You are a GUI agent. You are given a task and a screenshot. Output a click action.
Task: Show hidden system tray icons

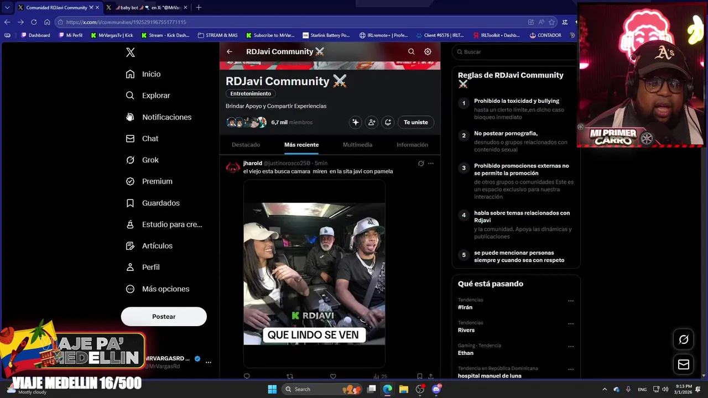[x=605, y=389]
